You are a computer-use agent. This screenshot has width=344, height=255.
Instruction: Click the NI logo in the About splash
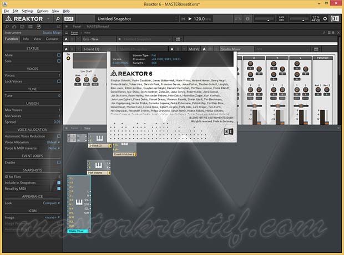coord(228,131)
